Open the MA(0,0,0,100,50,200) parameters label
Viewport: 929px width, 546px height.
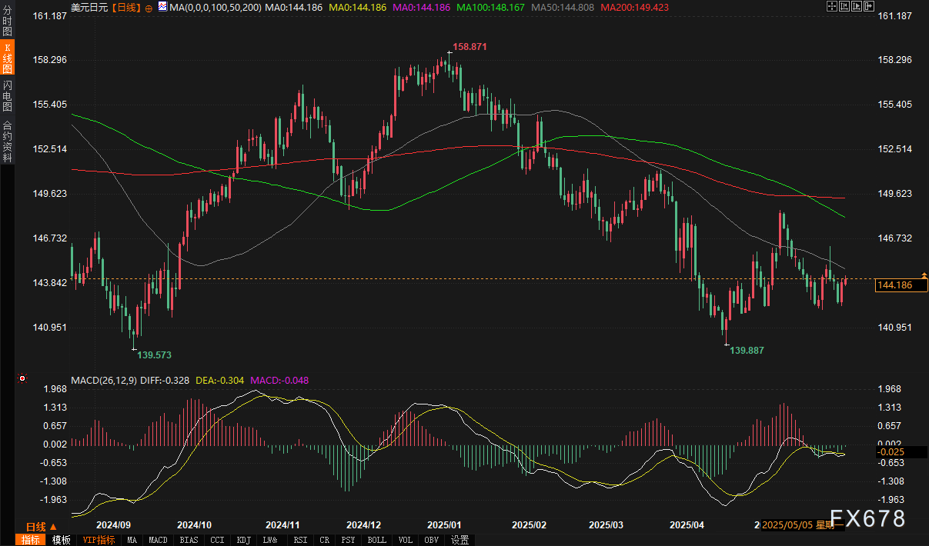tap(215, 7)
